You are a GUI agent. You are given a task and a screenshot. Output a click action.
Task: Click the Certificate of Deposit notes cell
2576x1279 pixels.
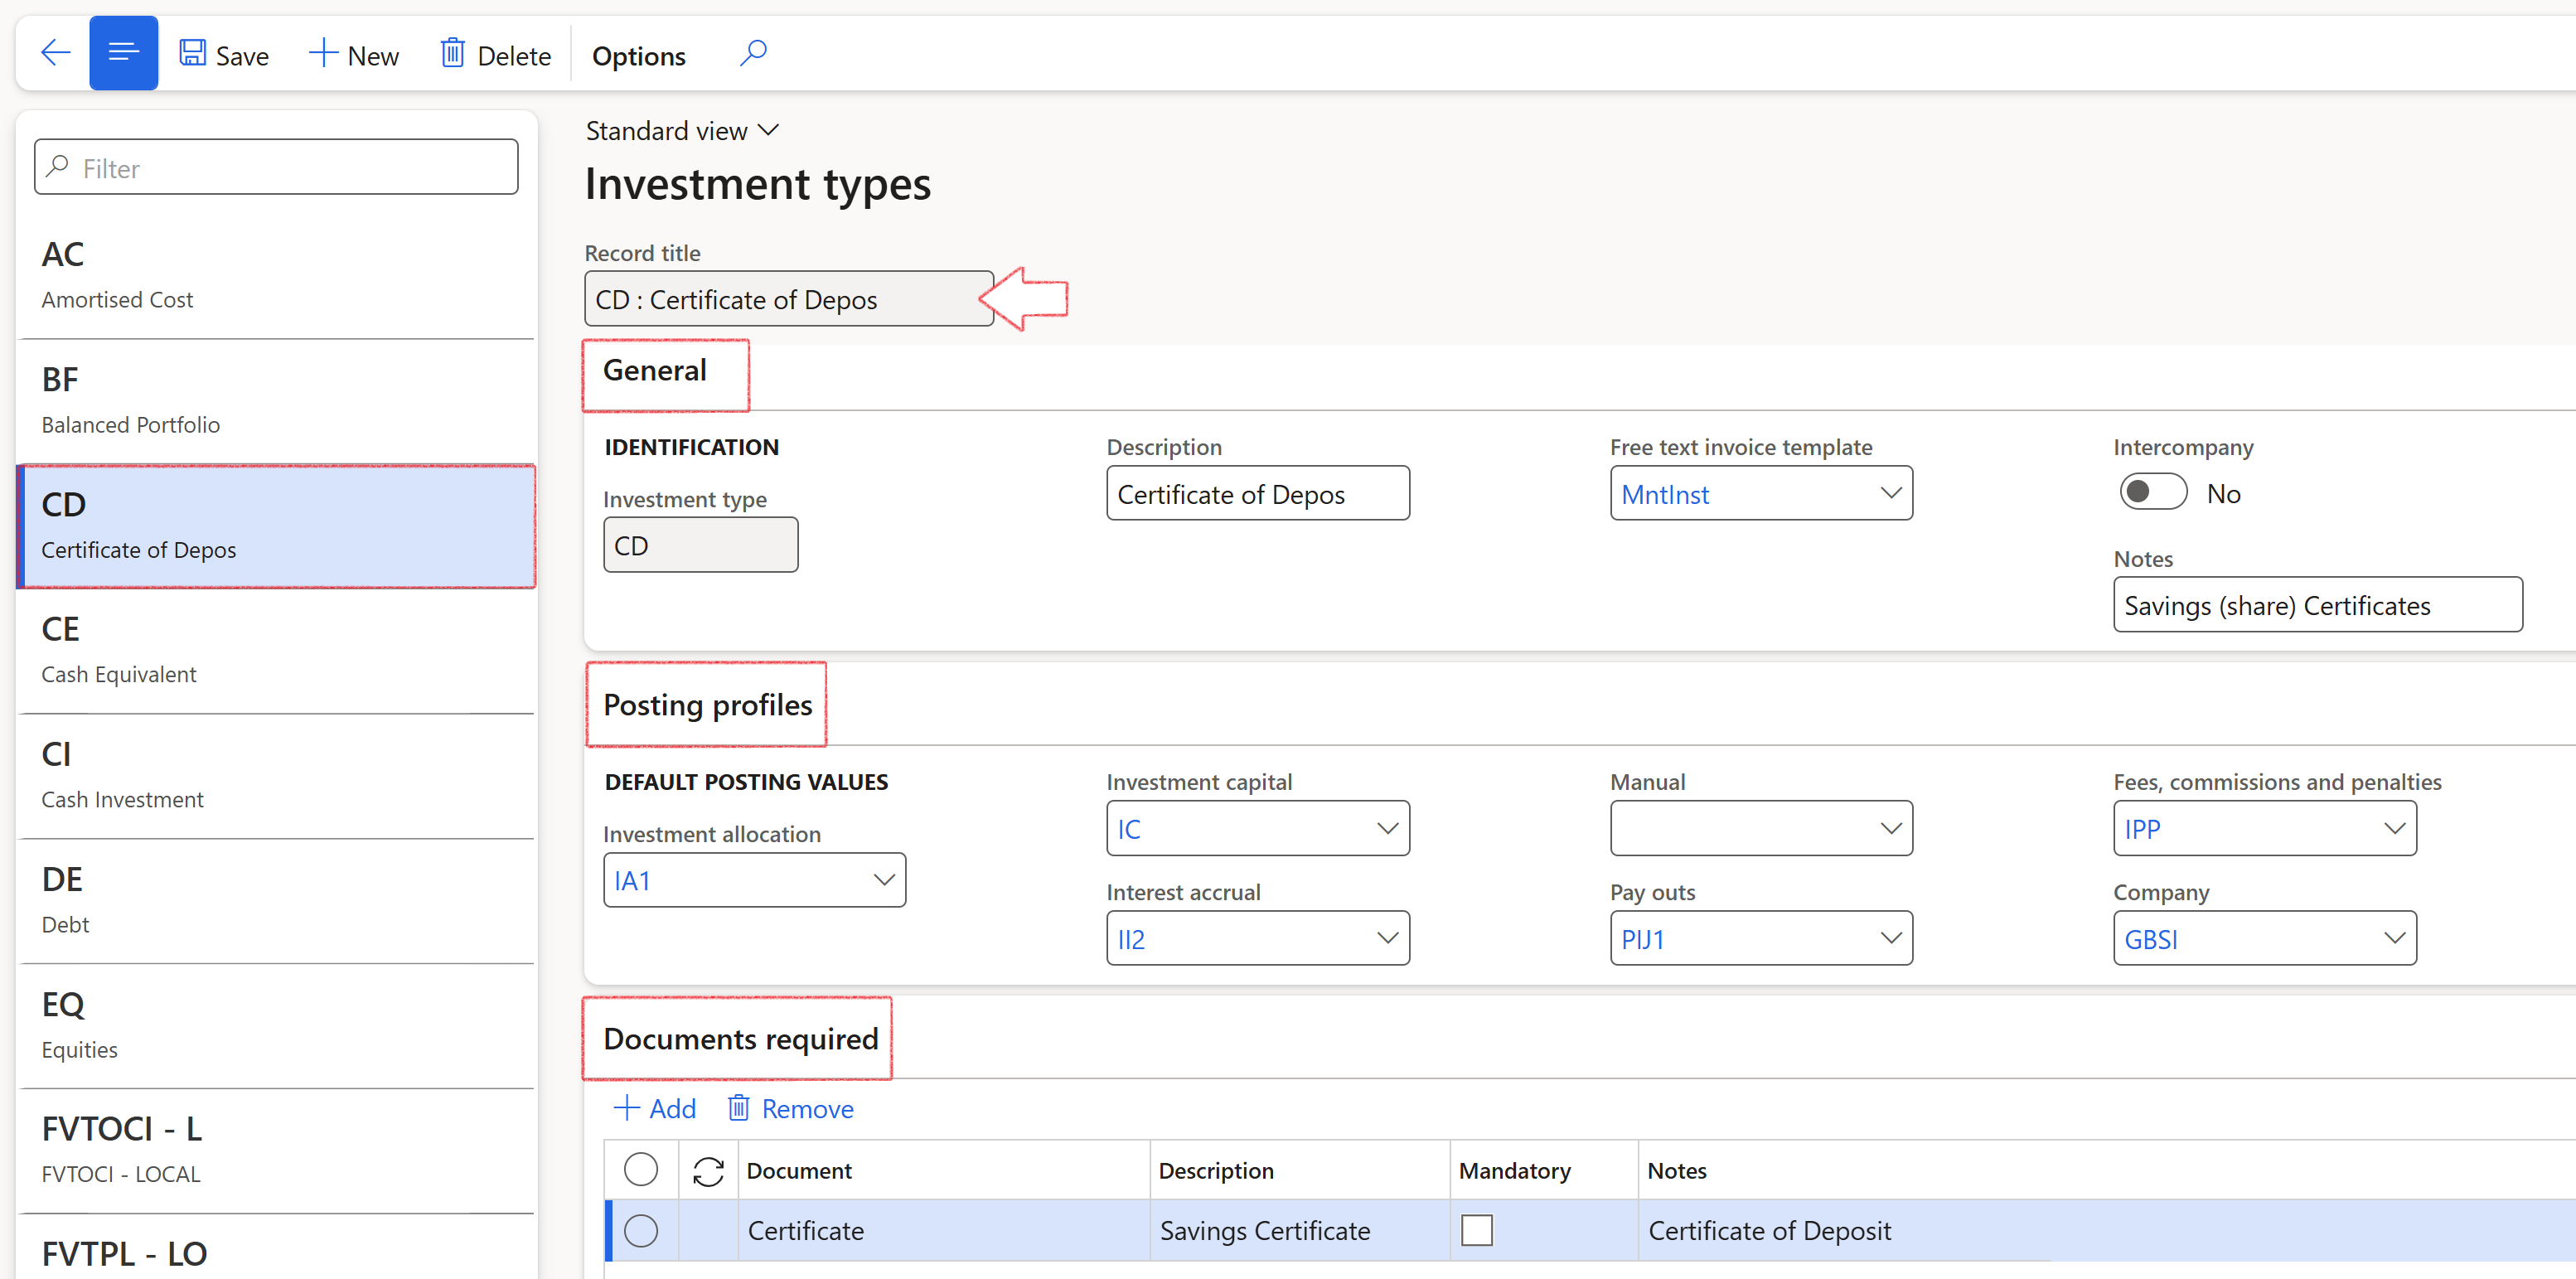[2107, 1230]
